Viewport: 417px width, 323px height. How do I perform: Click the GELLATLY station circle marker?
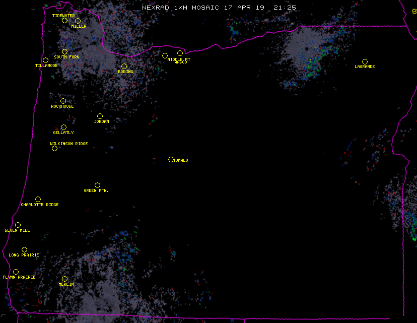tap(63, 127)
